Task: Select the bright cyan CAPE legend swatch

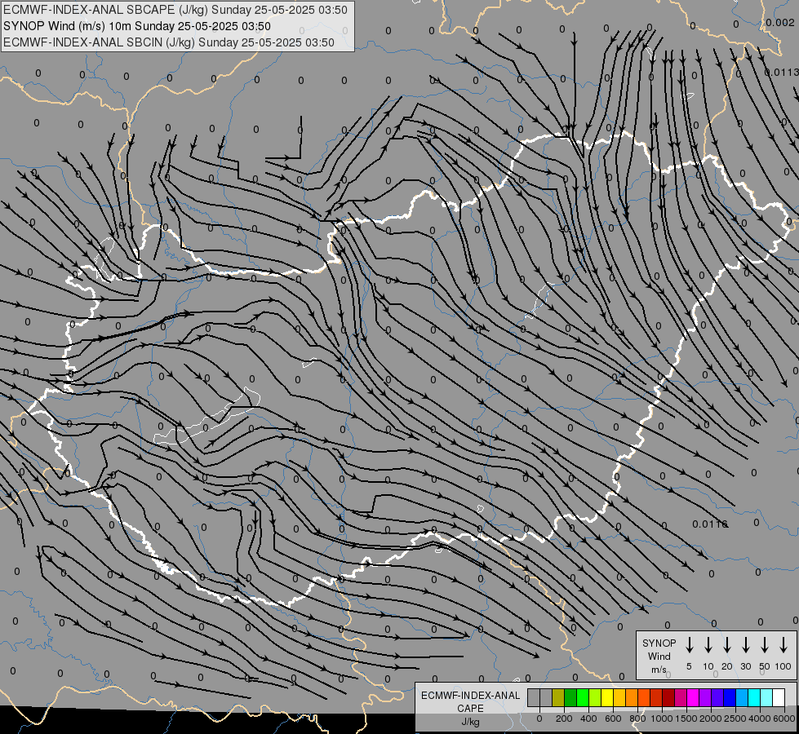Action: point(754,697)
